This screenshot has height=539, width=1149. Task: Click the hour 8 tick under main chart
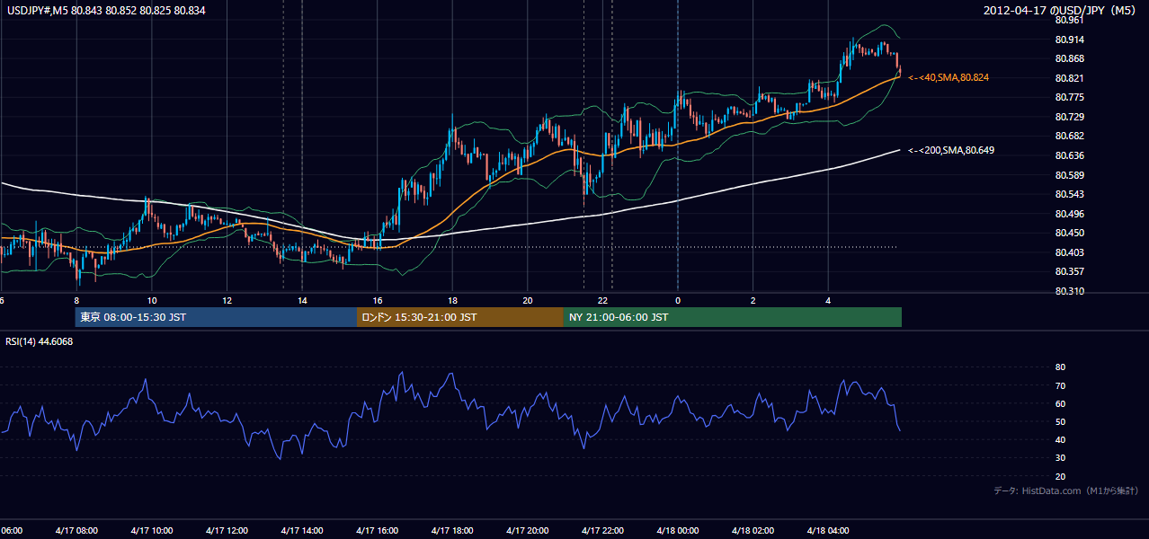click(x=76, y=300)
